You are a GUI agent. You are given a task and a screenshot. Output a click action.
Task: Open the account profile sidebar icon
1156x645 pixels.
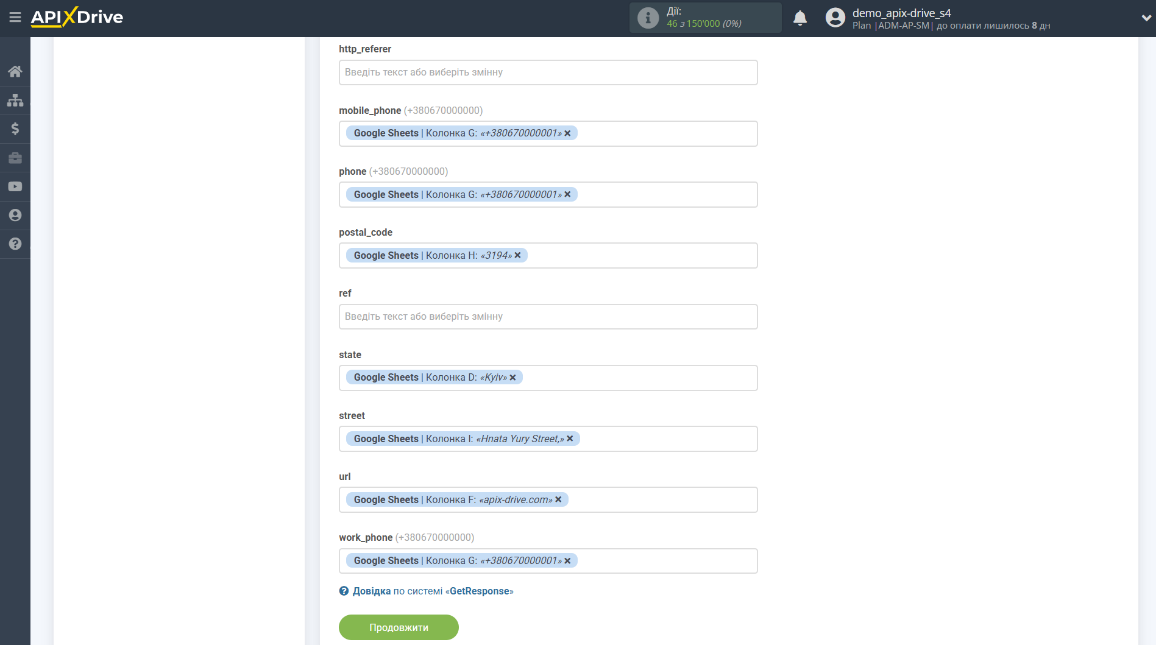(x=15, y=215)
